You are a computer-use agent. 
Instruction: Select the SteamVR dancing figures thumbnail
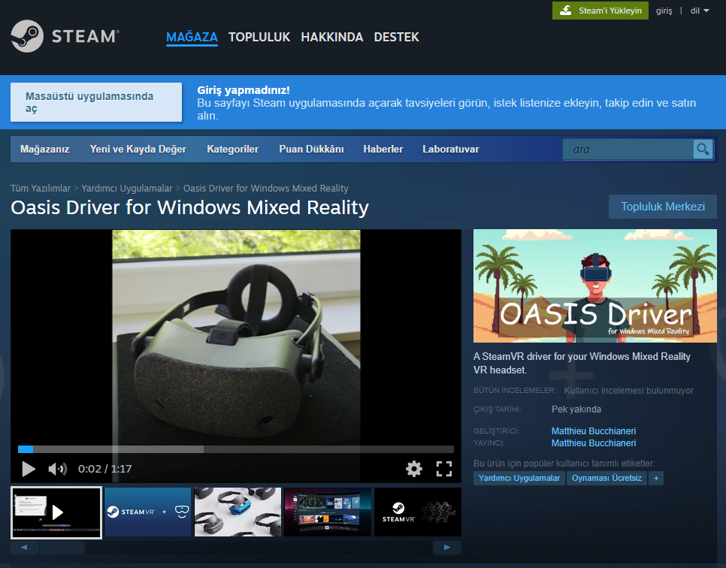(x=418, y=512)
